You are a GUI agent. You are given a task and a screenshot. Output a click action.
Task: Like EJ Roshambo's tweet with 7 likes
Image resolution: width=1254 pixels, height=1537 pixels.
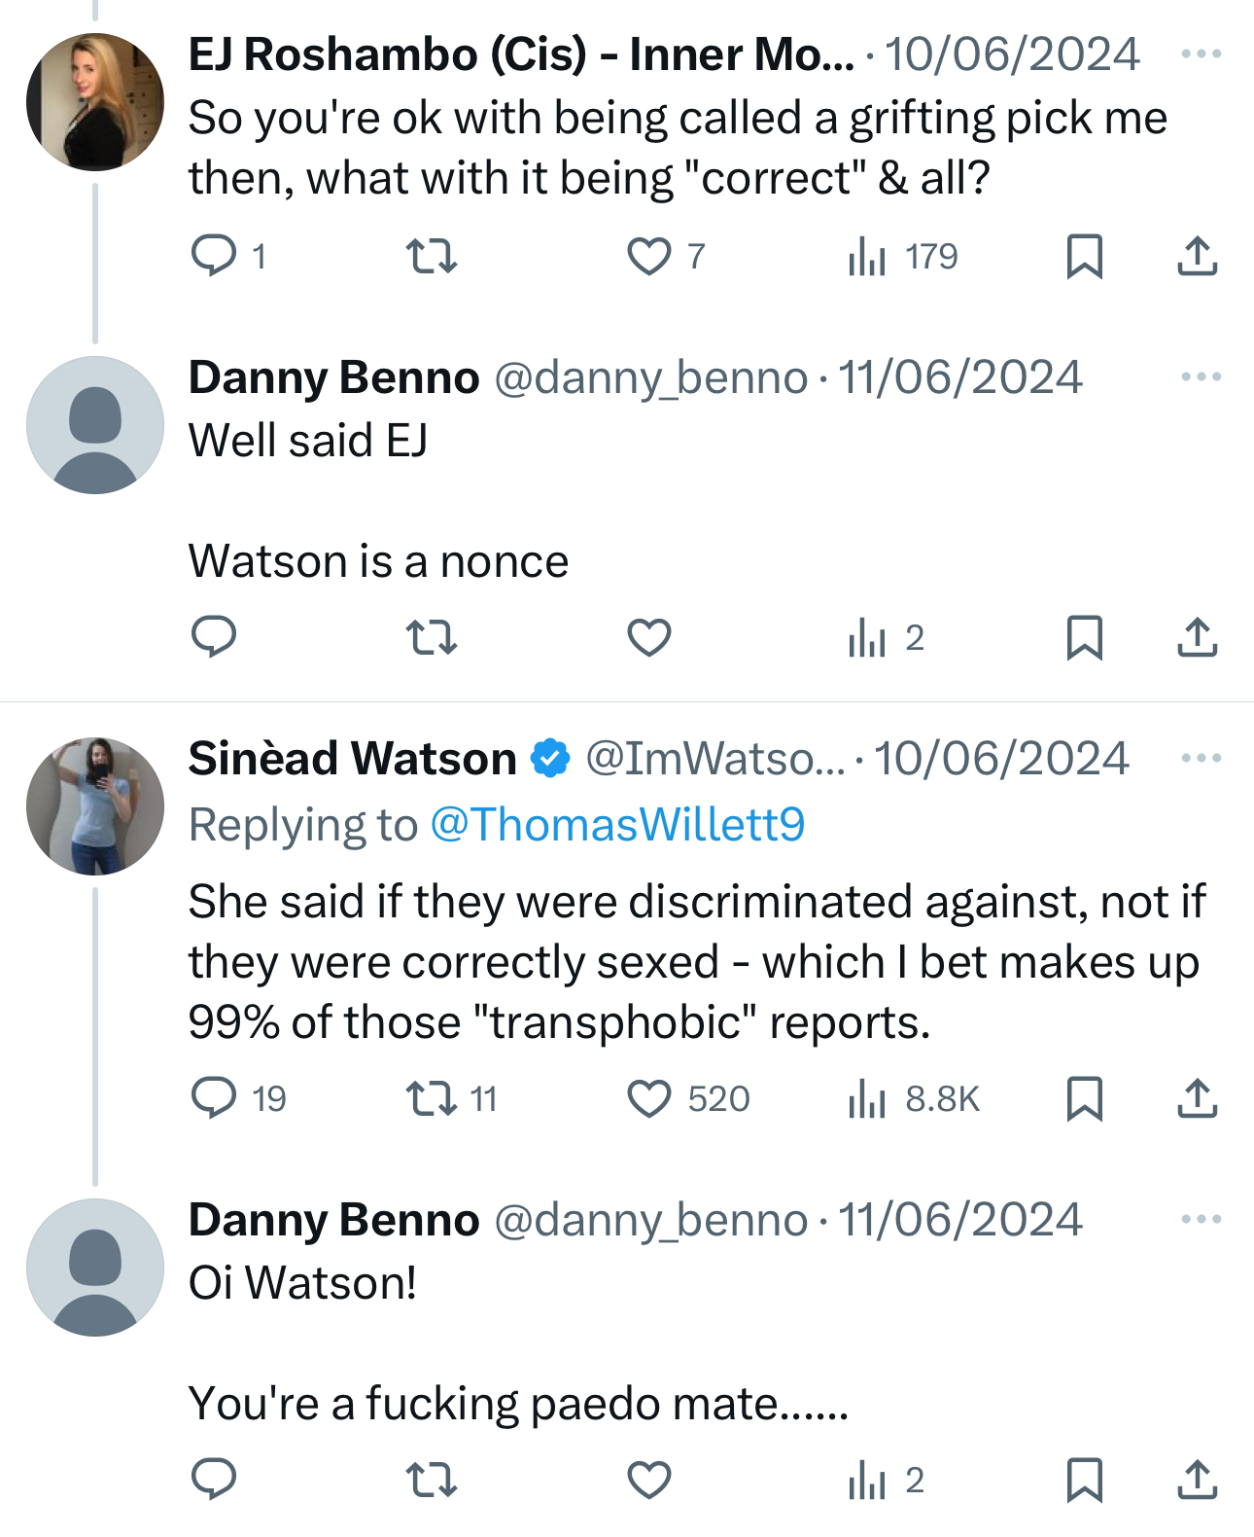point(648,256)
